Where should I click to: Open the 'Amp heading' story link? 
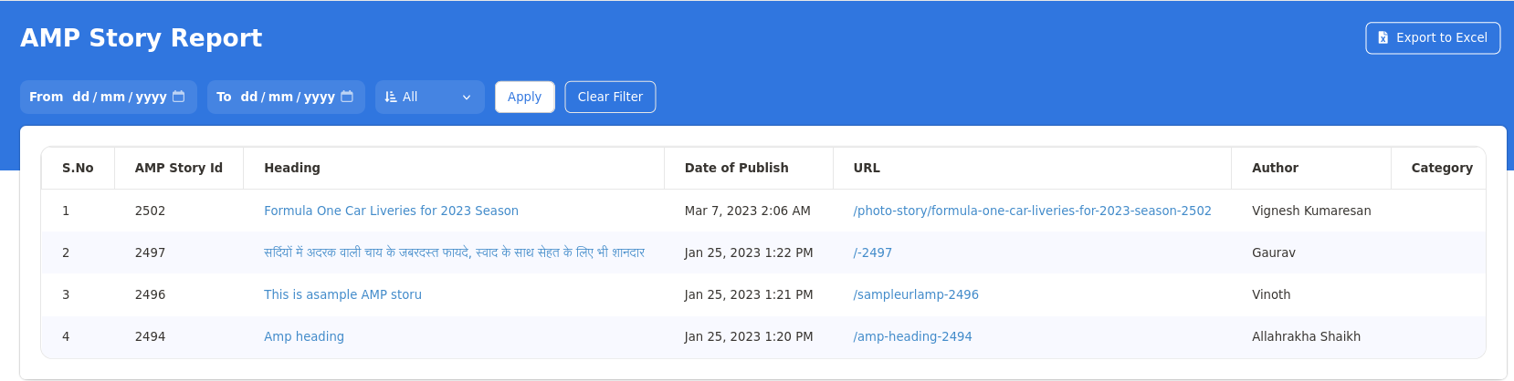[x=304, y=336]
